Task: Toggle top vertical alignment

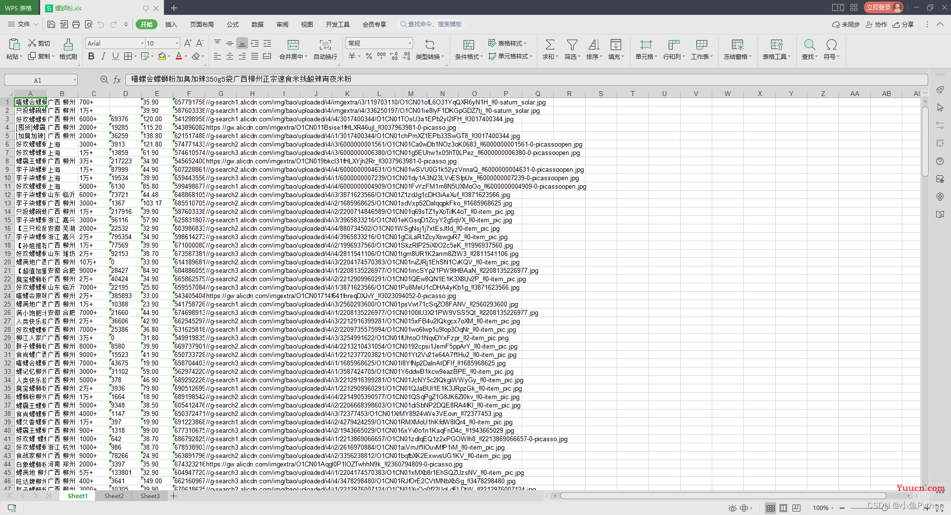Action: tap(217, 43)
